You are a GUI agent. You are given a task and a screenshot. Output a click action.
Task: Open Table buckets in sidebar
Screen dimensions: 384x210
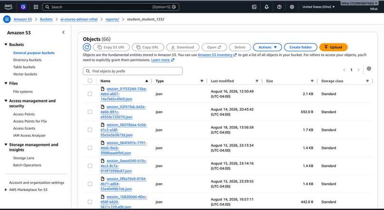tap(24, 67)
